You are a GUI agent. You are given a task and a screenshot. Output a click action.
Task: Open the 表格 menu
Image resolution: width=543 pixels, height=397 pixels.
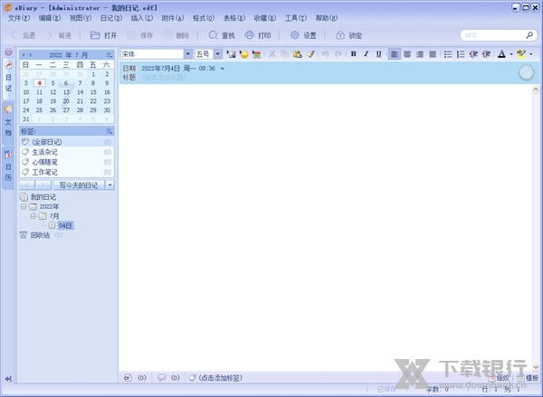(x=234, y=18)
